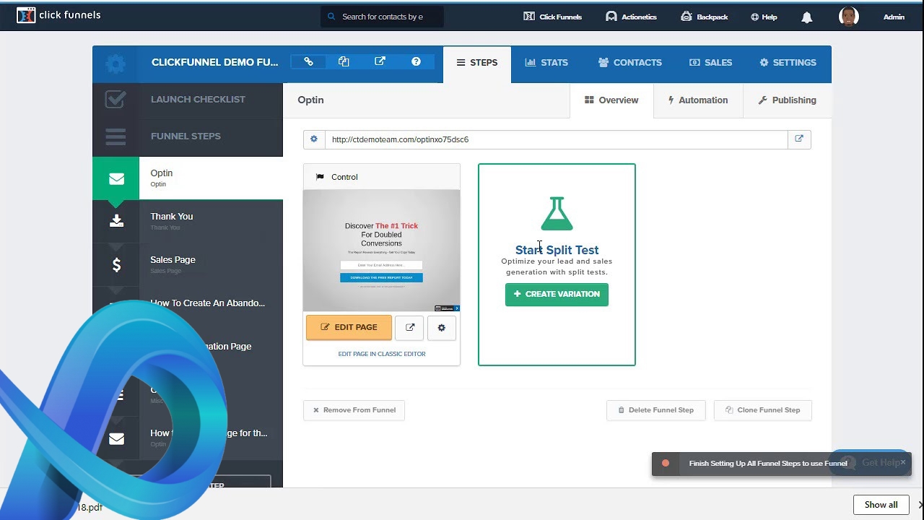Click the Sales Page dollar icon
Viewport: 924px width, 520px height.
pyautogui.click(x=116, y=265)
